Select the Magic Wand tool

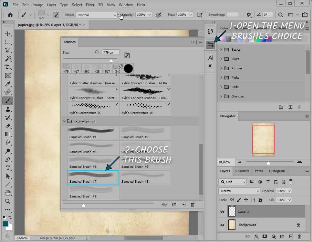pyautogui.click(x=8, y=59)
